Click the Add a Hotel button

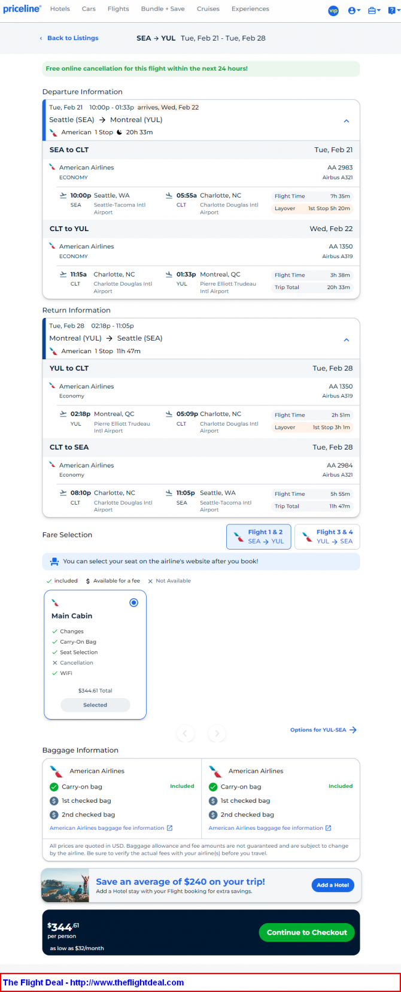(x=333, y=885)
